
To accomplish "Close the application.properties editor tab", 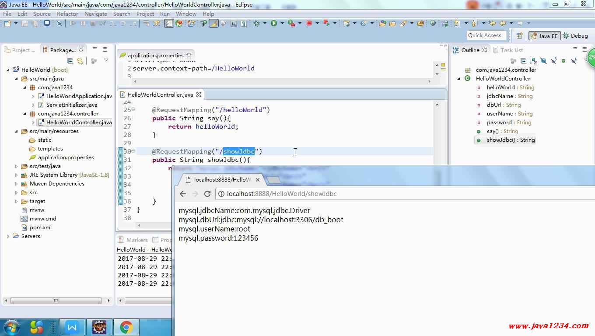I will 189,55.
